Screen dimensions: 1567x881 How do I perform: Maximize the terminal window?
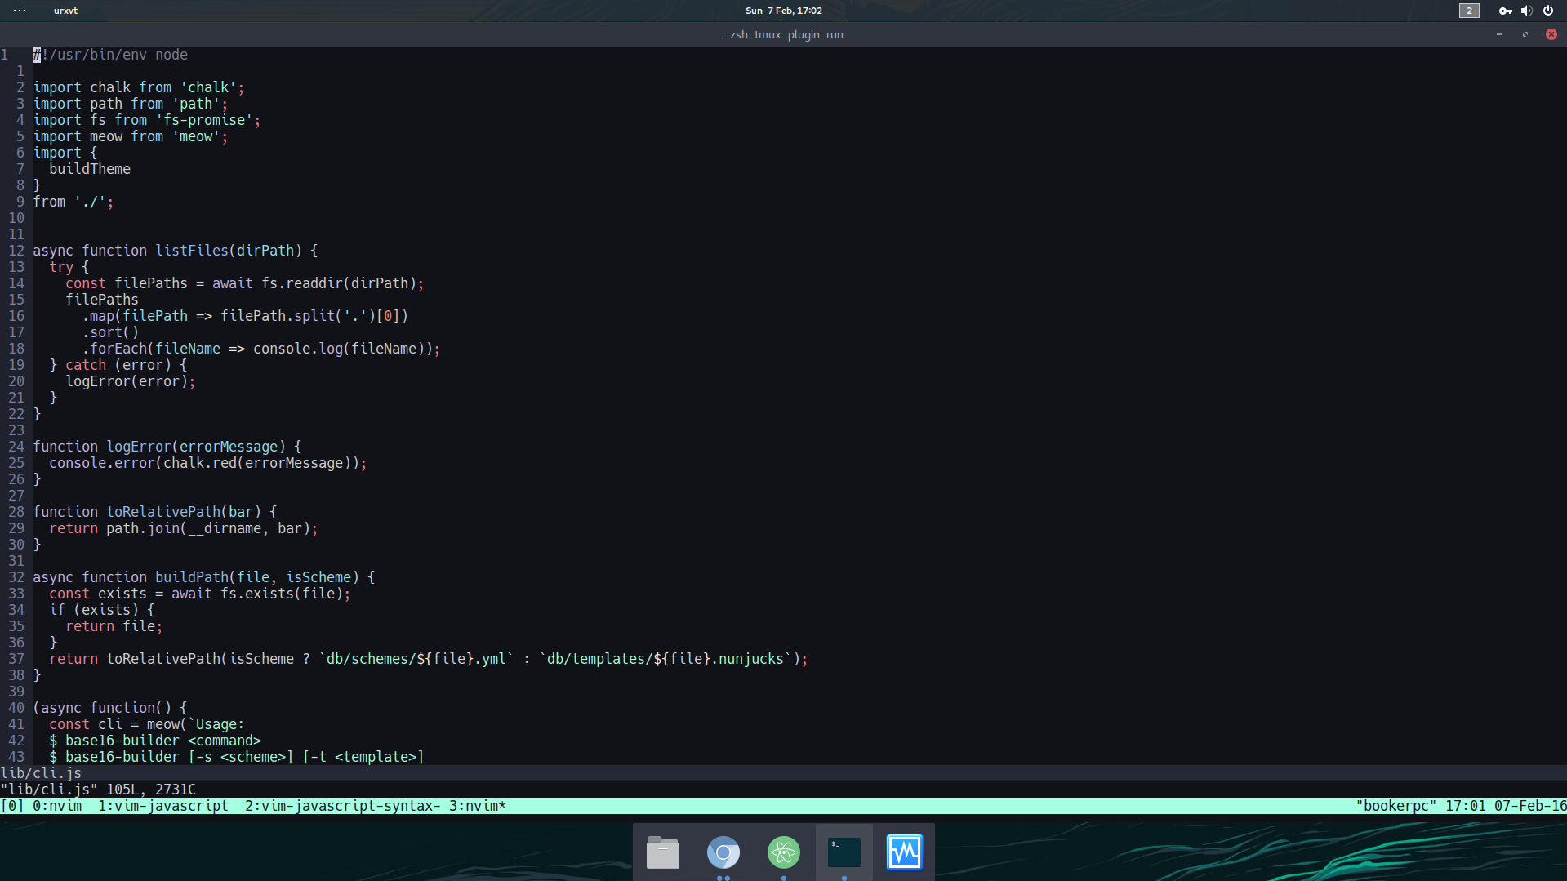click(1525, 34)
